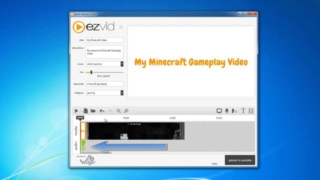Image resolution: width=320 pixels, height=180 pixels.
Task: Select the green audio clip on the audio track
Action: pyautogui.click(x=83, y=146)
